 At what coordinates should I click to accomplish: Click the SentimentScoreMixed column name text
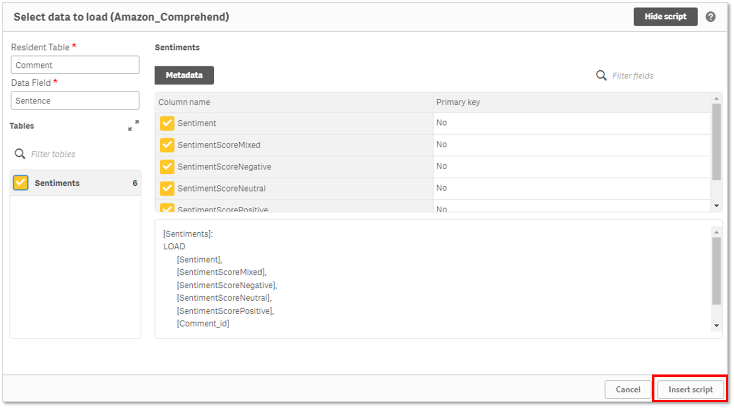coord(219,145)
